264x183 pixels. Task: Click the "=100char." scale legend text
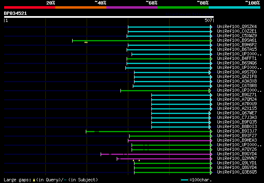(x=200, y=180)
